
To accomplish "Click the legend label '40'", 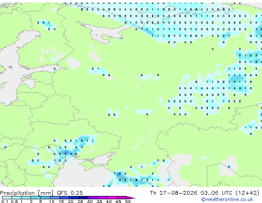I will click(109, 201).
